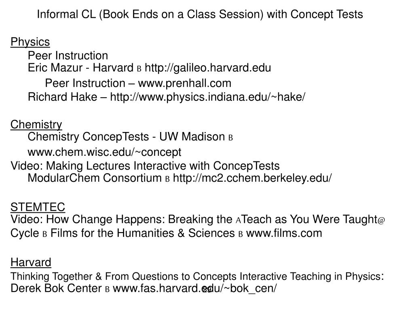Click the Eric Mazur - Harvard text
Screen dimensions: 414x310
click(x=80, y=68)
